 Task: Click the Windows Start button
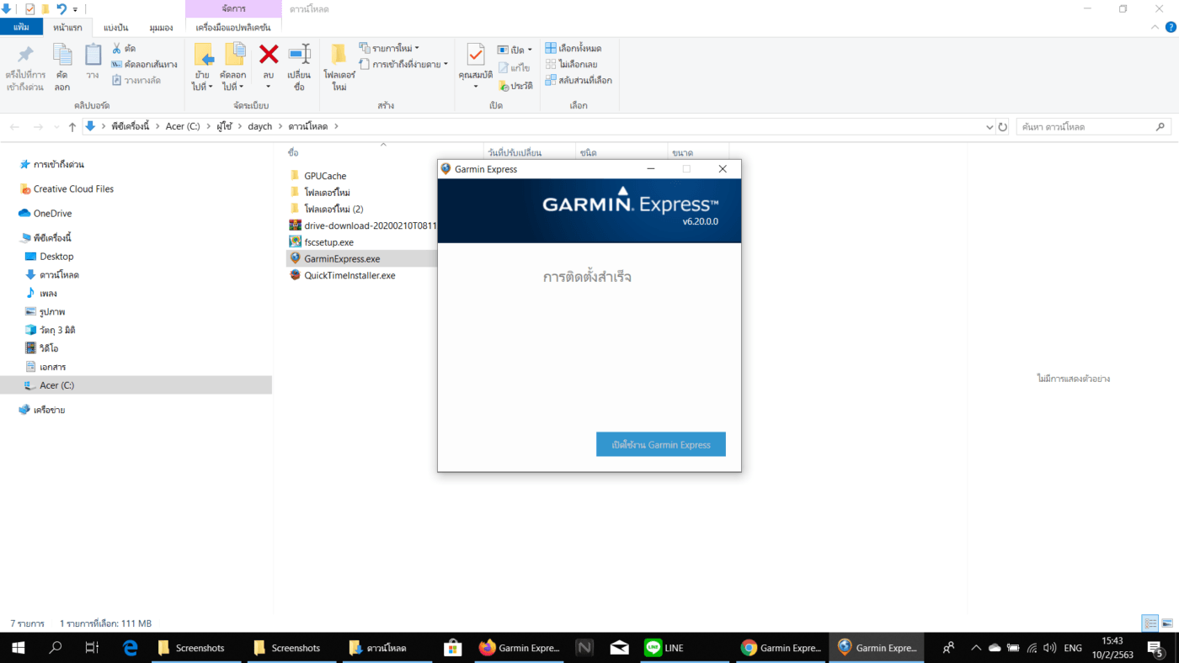click(x=19, y=648)
